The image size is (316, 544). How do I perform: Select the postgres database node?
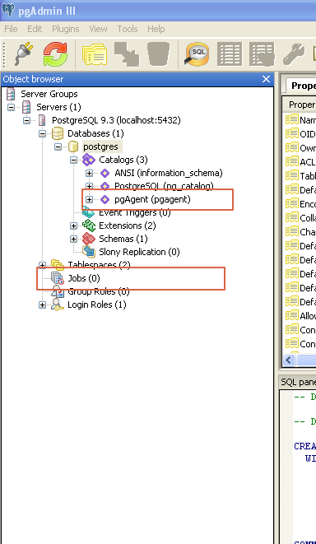pos(100,146)
